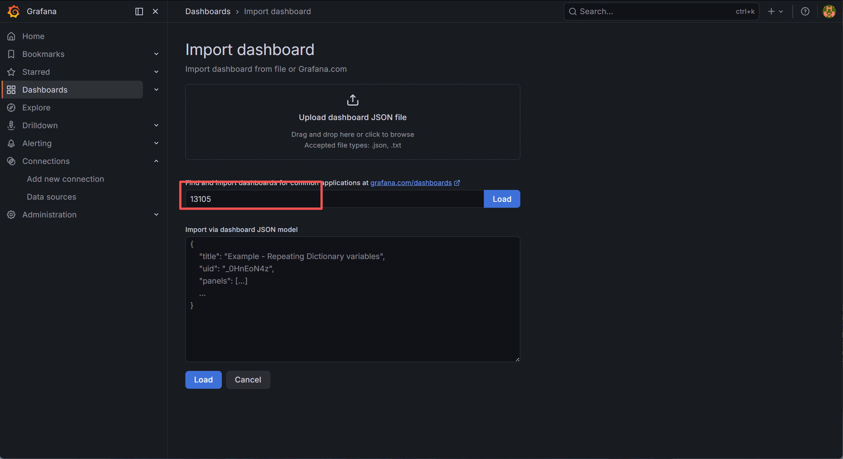Screen dimensions: 843x459
Task: Focus the top Search bar
Action: (x=661, y=12)
